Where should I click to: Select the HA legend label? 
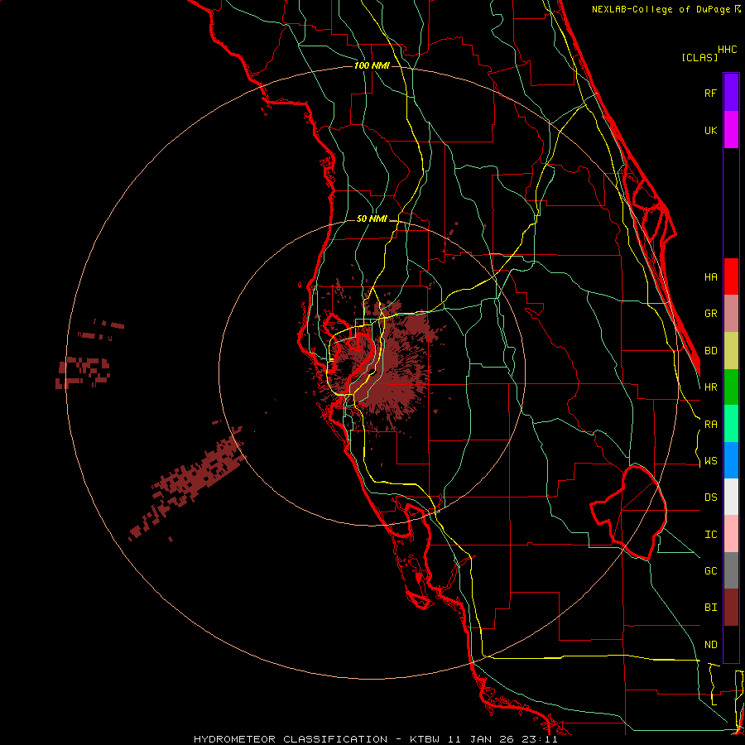click(710, 277)
